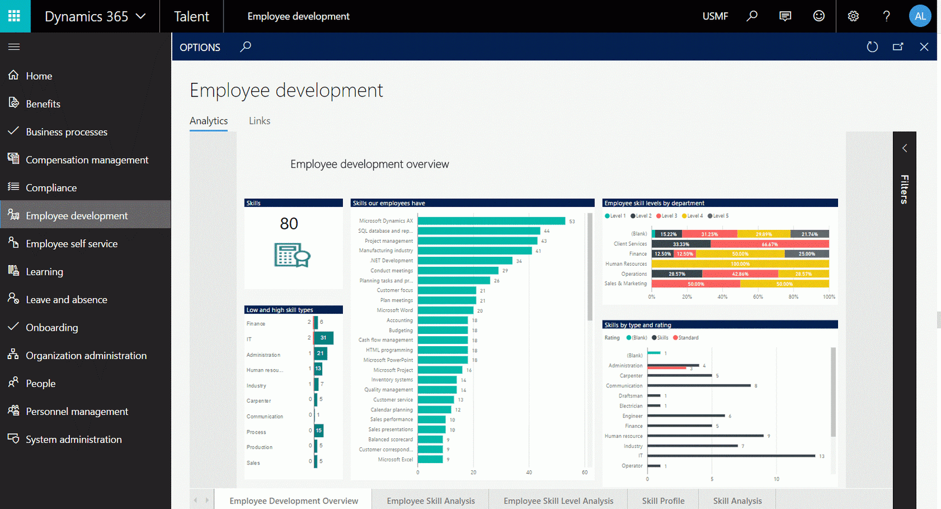Open Business processes in the sidebar
The width and height of the screenshot is (941, 509).
click(x=85, y=132)
